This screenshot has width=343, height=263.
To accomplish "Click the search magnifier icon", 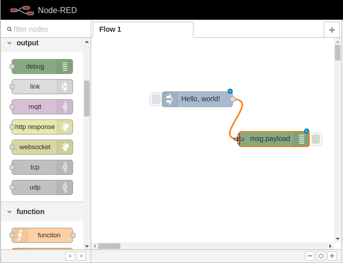I will pos(9,29).
